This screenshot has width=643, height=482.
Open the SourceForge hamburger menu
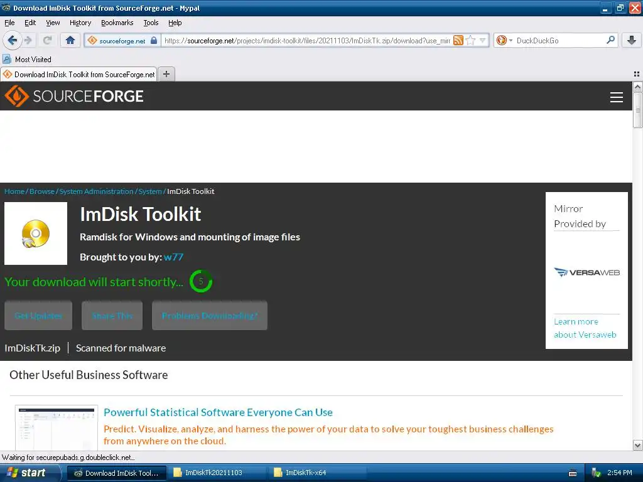pos(617,97)
